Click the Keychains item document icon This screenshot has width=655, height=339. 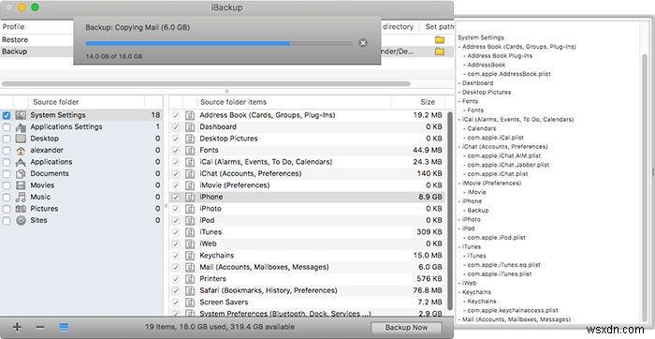(190, 256)
